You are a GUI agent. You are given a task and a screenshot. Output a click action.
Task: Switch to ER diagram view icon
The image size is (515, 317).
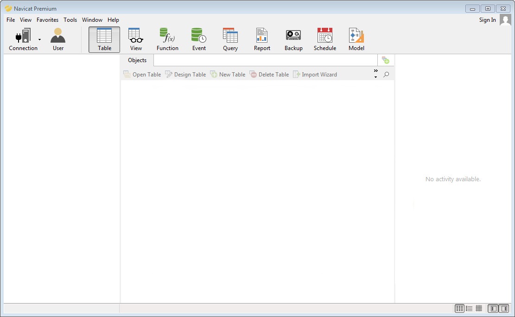coord(479,309)
